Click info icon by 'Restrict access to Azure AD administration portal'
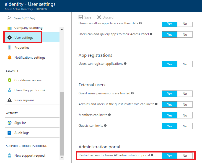Image resolution: width=202 pixels, height=163 pixels. [x=152, y=155]
